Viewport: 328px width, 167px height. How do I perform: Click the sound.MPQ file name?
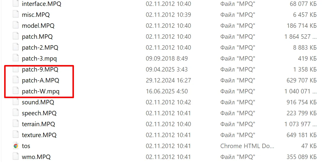(x=38, y=102)
